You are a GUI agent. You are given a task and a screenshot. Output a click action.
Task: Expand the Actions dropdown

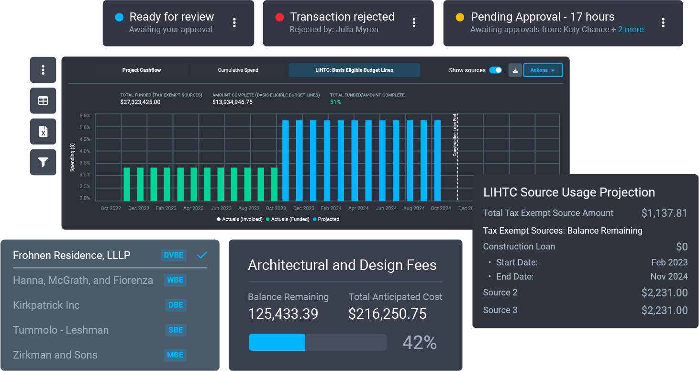(x=543, y=70)
